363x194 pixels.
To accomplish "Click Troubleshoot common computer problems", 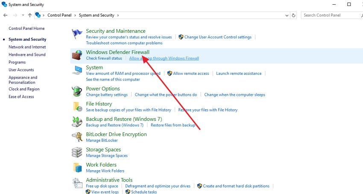I will point(124,43).
